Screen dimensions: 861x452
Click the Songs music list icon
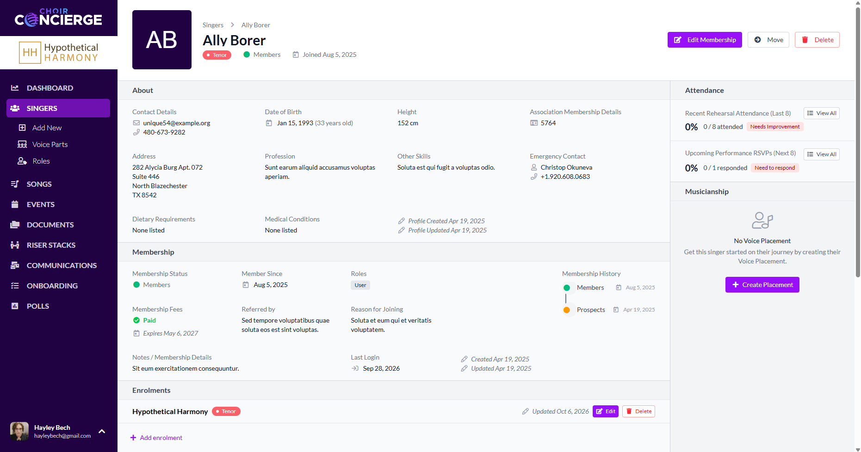click(15, 184)
